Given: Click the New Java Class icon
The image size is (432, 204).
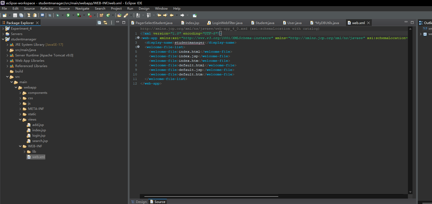Looking at the screenshot, I should tap(108, 15).
